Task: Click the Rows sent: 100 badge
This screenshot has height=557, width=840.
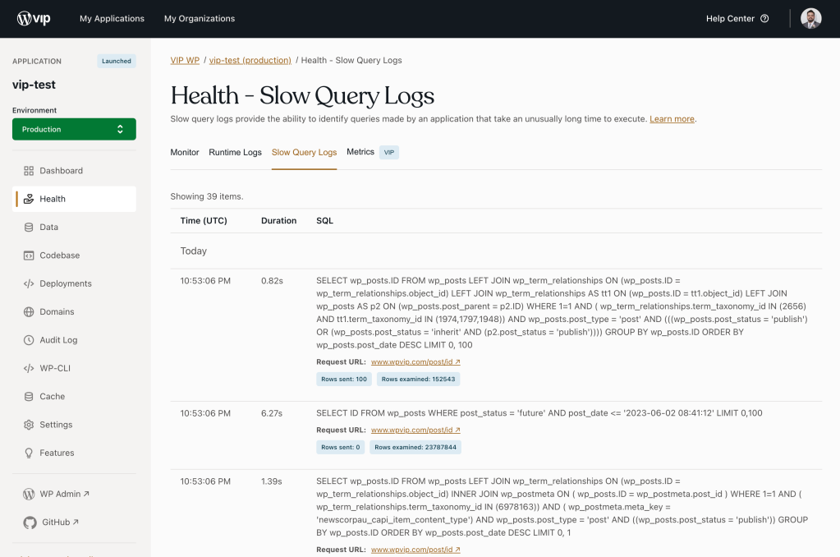Action: [344, 379]
